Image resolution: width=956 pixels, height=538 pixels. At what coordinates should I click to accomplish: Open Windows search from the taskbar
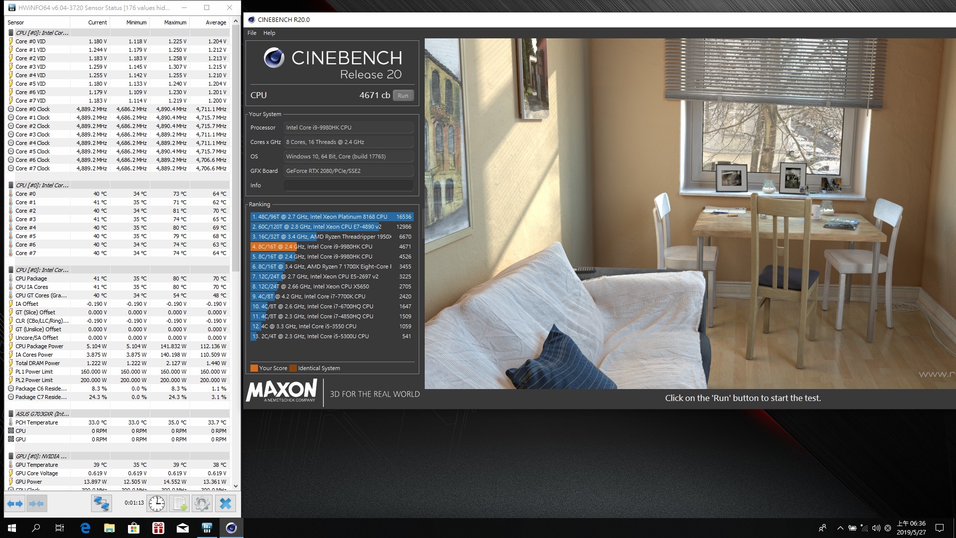pyautogui.click(x=36, y=528)
